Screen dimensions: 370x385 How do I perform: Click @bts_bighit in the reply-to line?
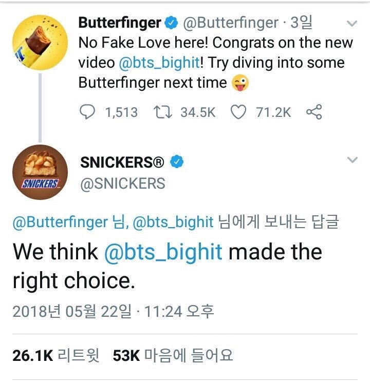click(173, 222)
